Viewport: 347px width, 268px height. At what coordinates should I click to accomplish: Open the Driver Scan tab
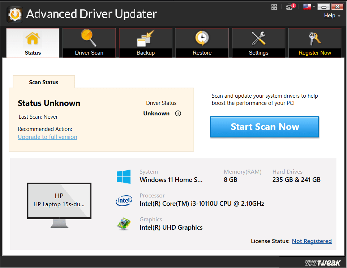point(89,43)
